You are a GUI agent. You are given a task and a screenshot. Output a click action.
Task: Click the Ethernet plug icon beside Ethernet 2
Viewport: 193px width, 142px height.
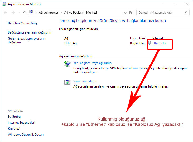point(149,43)
